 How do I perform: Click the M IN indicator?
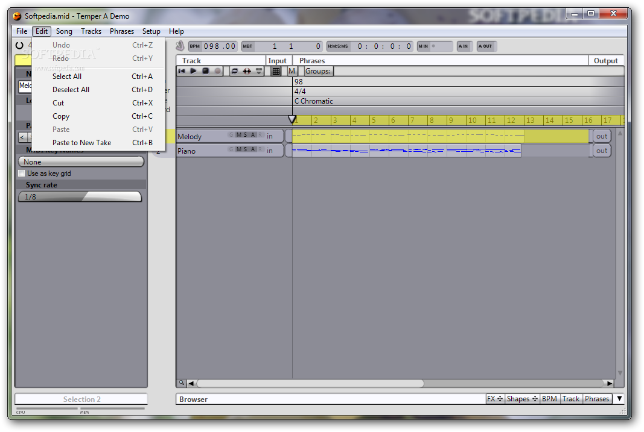click(435, 46)
